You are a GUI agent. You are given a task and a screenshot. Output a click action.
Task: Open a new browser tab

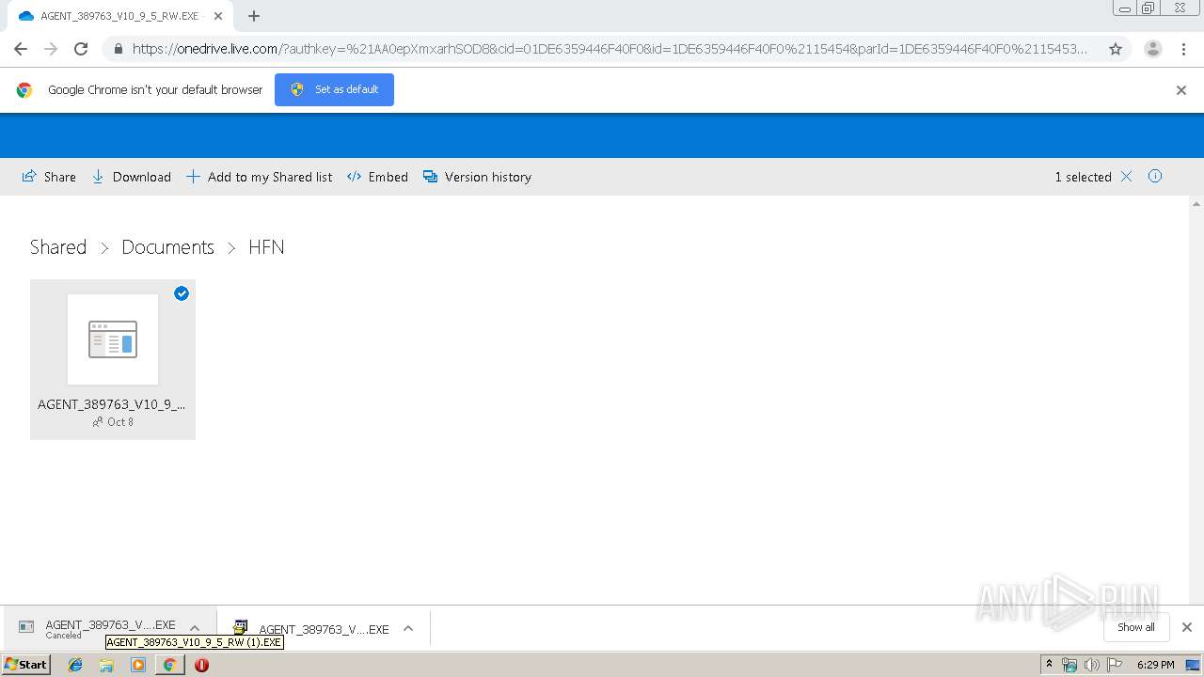[x=254, y=16]
